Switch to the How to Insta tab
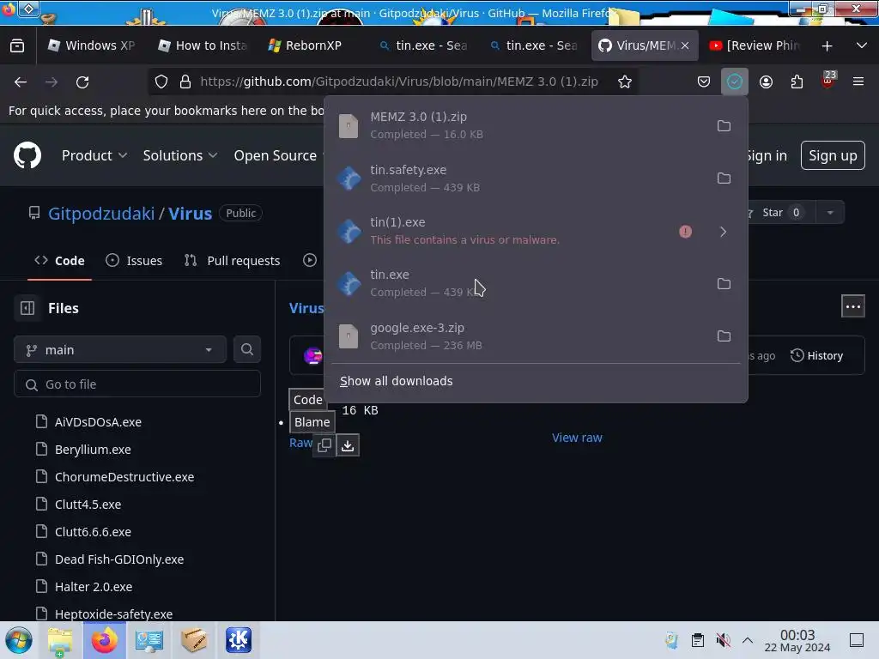Screen dimensions: 879x659 click(203, 45)
